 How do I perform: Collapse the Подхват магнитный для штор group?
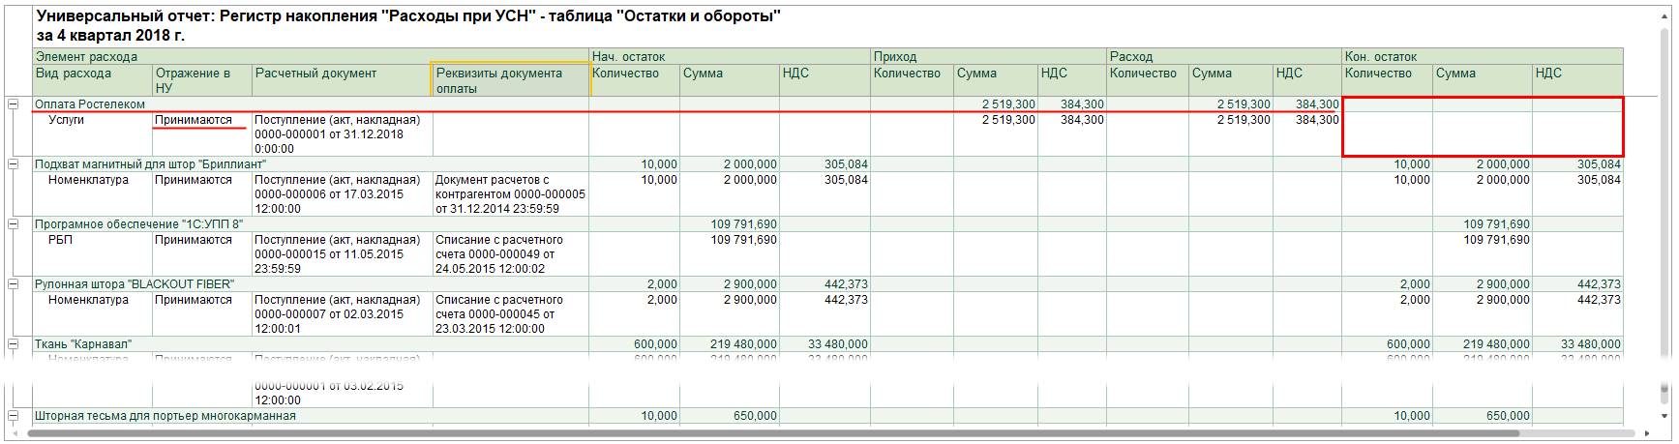point(14,163)
